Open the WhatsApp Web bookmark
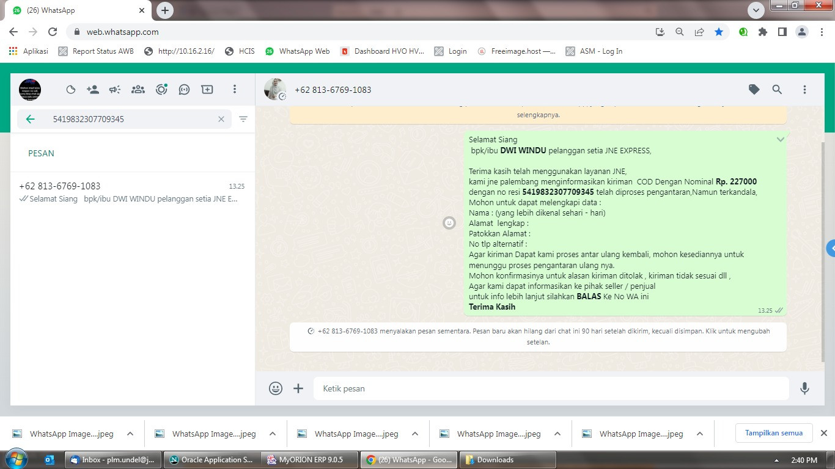This screenshot has width=835, height=469. click(x=298, y=51)
